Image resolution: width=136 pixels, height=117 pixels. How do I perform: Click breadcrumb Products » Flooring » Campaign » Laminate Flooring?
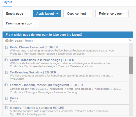(x=43, y=92)
